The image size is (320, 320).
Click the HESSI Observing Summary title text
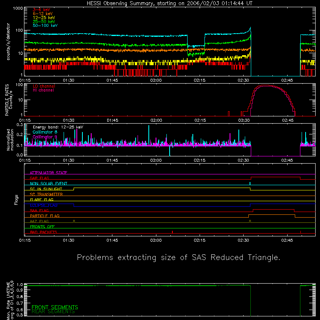(x=170, y=4)
